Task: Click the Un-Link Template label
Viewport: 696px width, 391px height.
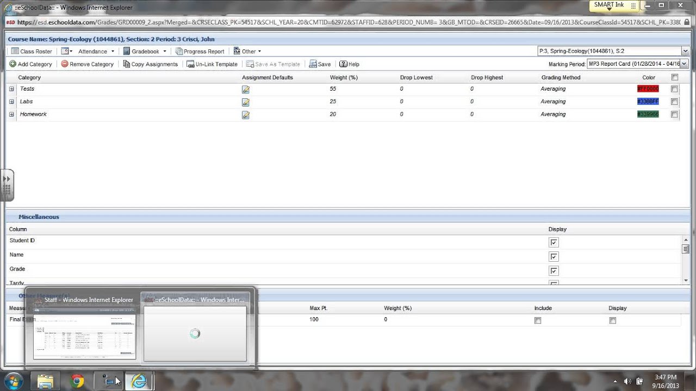Action: pyautogui.click(x=216, y=64)
